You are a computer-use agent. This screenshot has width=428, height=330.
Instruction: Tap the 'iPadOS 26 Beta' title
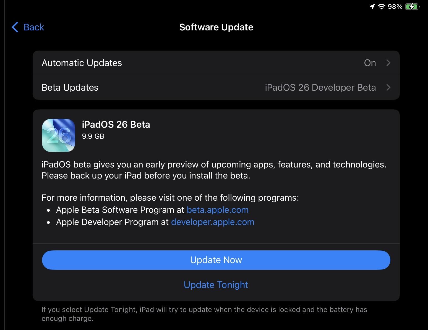point(116,124)
